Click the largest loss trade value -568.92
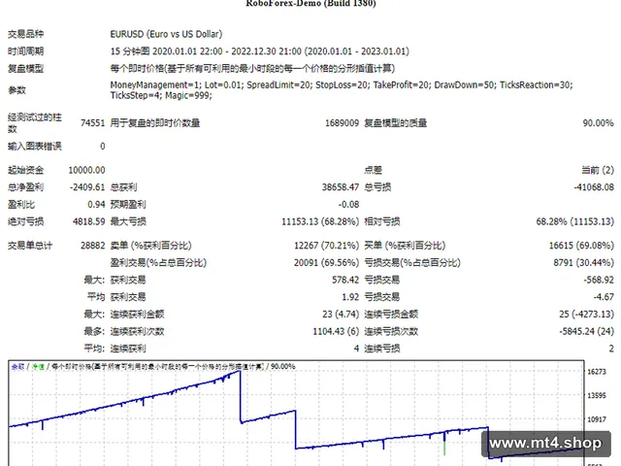The image size is (621, 466). coord(599,281)
